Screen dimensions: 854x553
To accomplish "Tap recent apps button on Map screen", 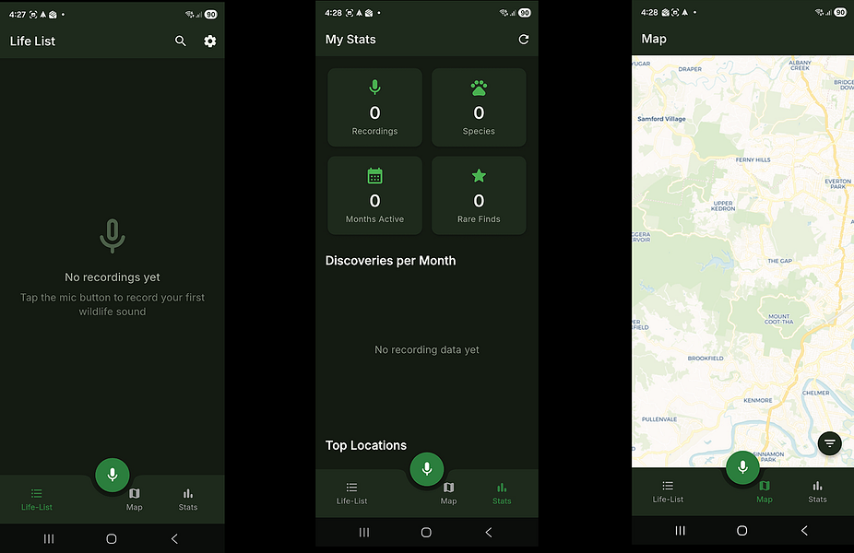I will point(681,530).
